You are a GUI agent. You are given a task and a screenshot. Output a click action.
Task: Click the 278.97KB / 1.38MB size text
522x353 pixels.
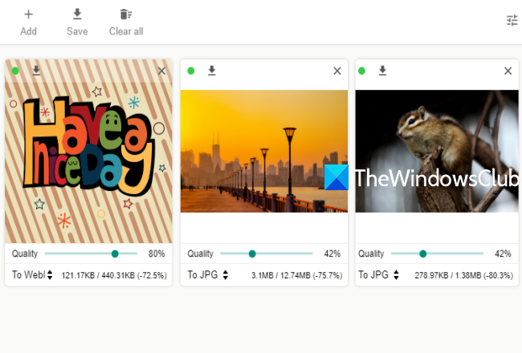pos(463,275)
